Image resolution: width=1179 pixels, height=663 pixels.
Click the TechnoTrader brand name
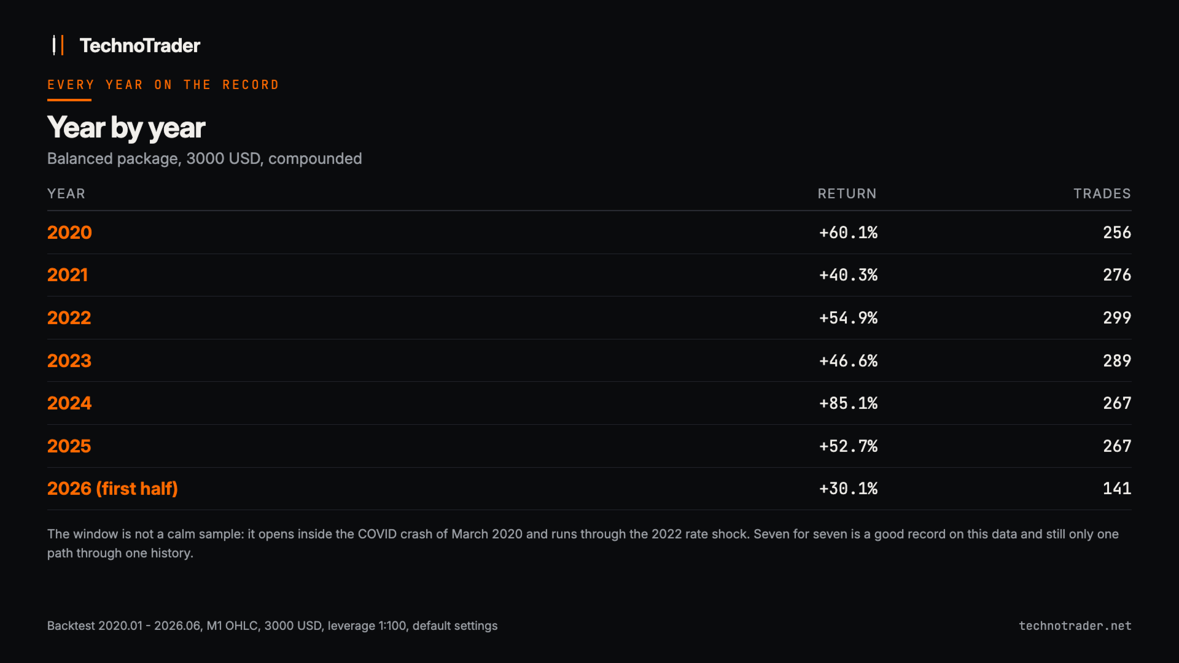[140, 45]
